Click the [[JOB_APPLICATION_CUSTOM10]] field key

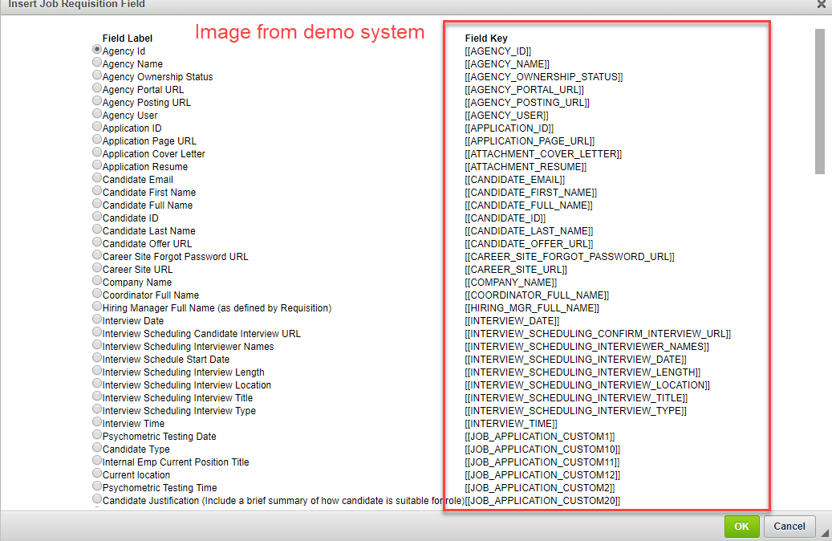coord(543,449)
